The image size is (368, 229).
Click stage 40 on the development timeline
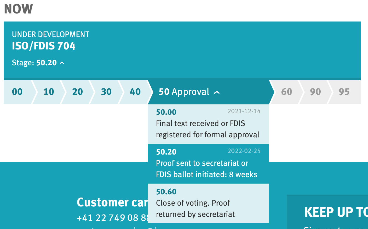(x=135, y=92)
